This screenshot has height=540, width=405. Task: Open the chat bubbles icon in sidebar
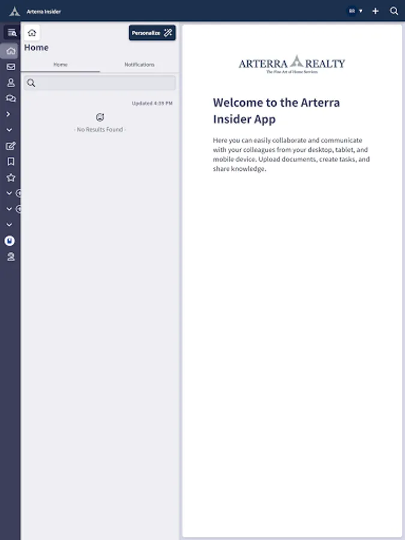point(11,98)
